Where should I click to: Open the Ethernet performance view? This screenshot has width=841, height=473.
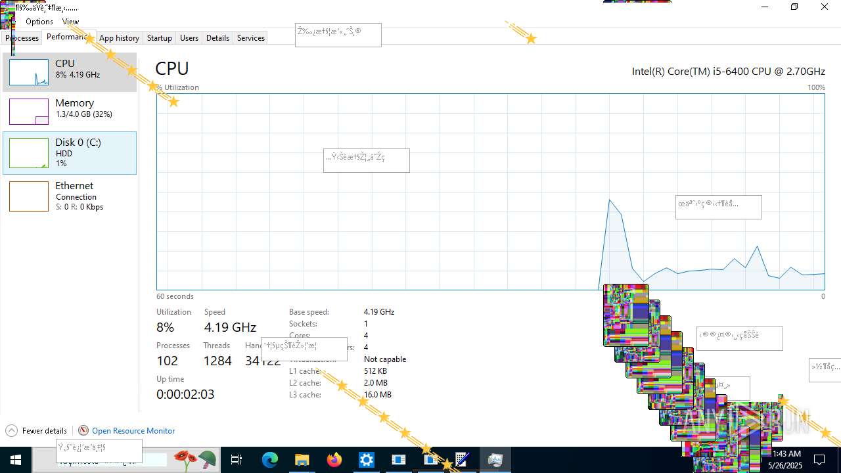point(70,196)
